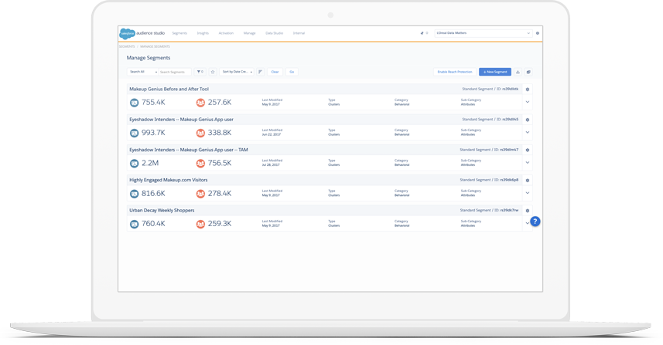This screenshot has height=345, width=663.
Task: Click the devices icon beside 816.6K
Action: 134,194
